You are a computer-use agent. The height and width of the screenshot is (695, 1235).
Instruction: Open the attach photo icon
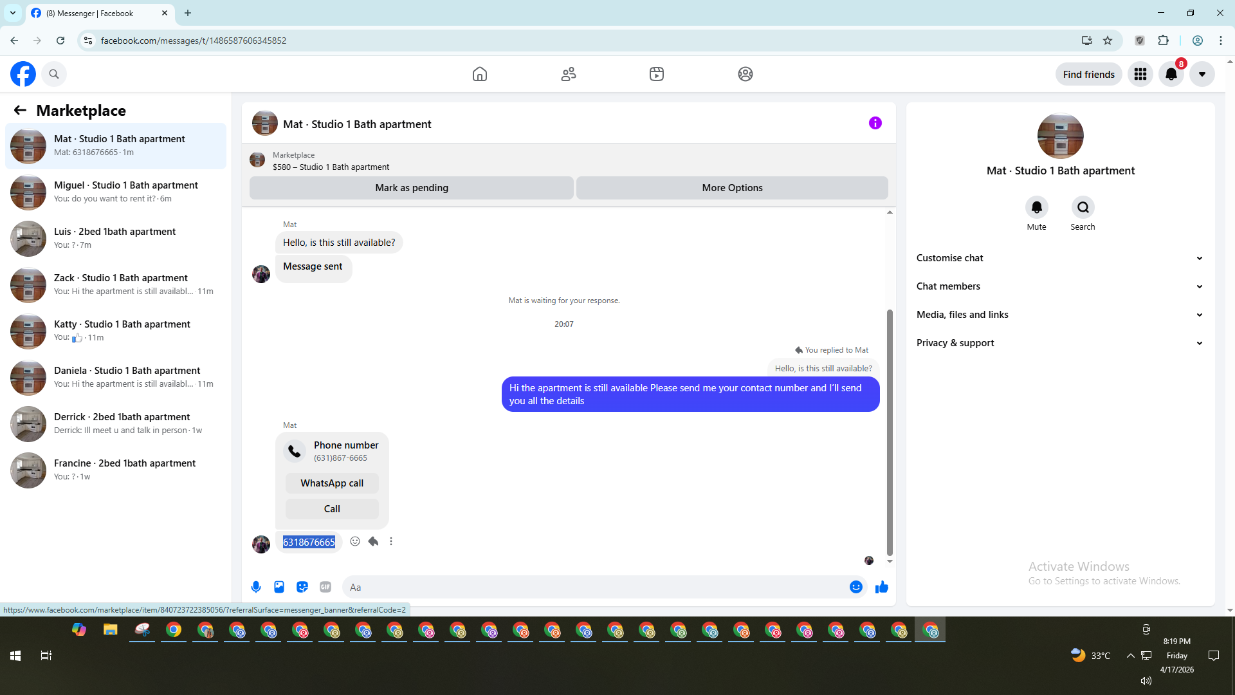click(x=279, y=587)
